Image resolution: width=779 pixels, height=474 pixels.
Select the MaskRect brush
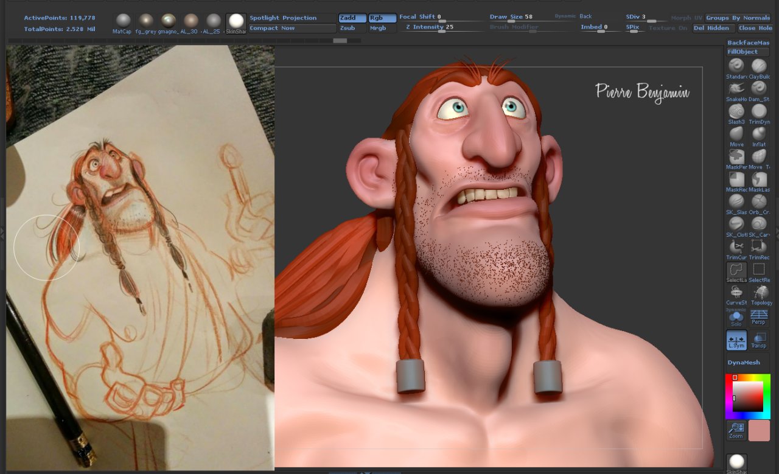(736, 181)
